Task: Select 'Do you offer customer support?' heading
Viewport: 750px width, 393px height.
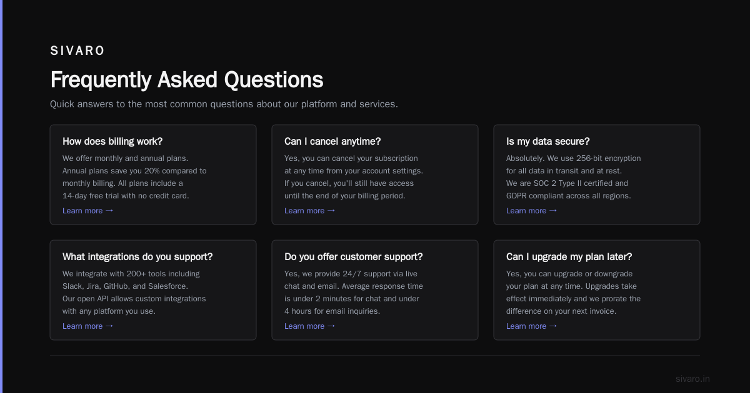Action: pos(354,257)
